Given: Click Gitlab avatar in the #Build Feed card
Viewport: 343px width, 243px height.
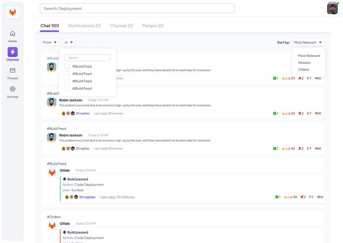Looking at the screenshot, I should pos(52,173).
